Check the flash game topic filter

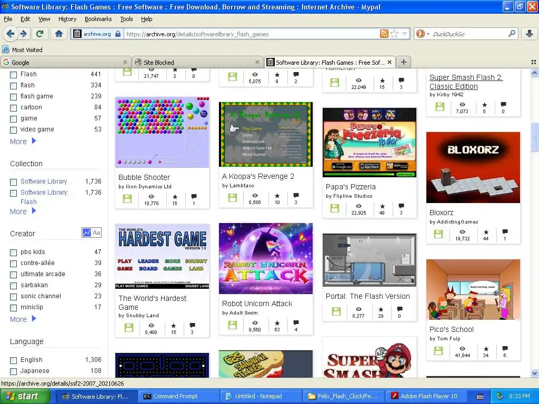(x=13, y=97)
